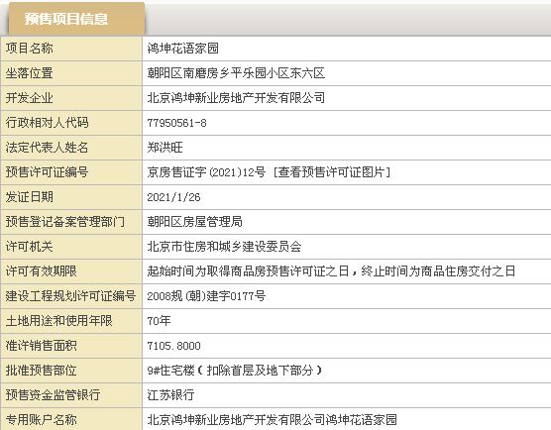This screenshot has width=551, height=430.
Task: Click the 土地用途和使用年限 label
Action: (x=59, y=321)
